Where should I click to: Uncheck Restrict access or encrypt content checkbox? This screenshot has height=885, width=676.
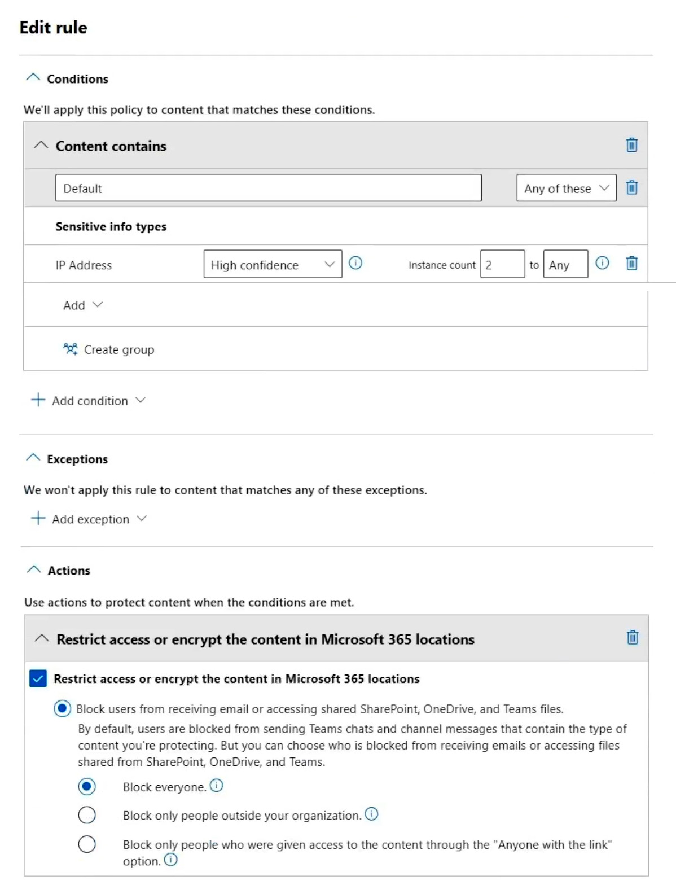(x=38, y=678)
